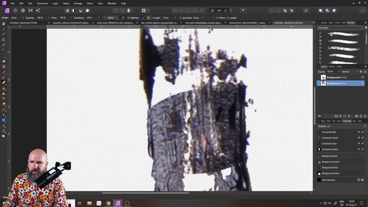Toggle Composite Green channel visibility eye
368x207 pixels.
point(359,138)
